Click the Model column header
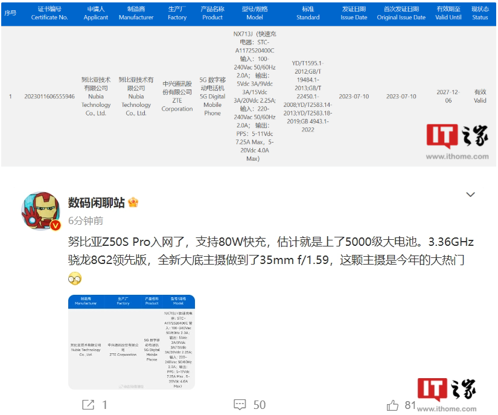 click(255, 13)
